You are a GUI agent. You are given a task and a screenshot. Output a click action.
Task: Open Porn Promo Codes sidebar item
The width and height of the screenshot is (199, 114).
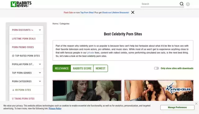[26, 47]
